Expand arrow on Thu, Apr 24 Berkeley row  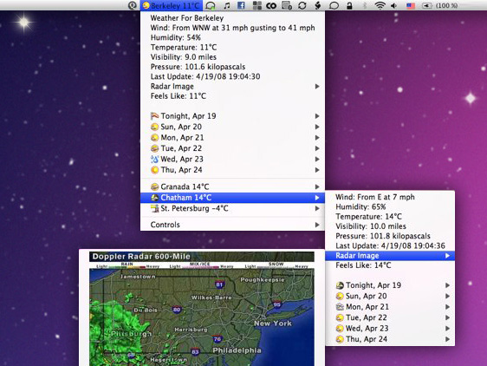tap(317, 170)
